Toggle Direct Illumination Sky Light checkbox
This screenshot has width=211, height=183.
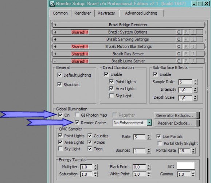pos(112,96)
